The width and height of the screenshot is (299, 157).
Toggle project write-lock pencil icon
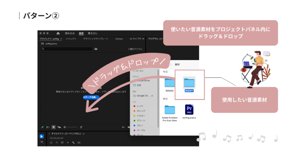click(42, 127)
